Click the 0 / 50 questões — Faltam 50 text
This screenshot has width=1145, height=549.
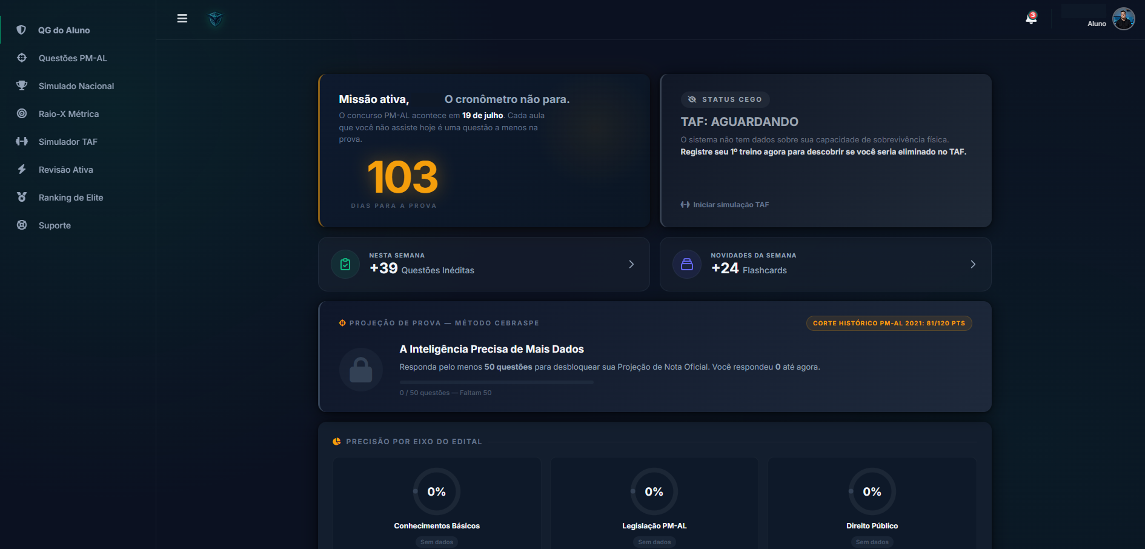445,393
